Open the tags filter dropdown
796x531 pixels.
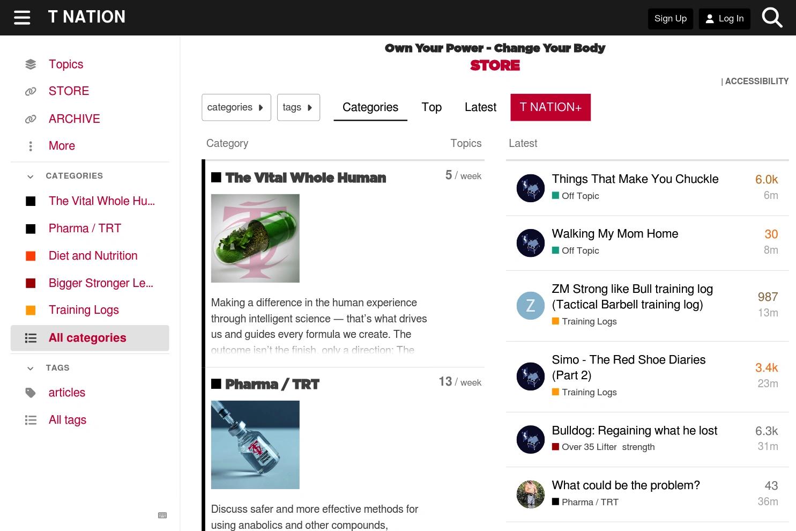click(299, 107)
